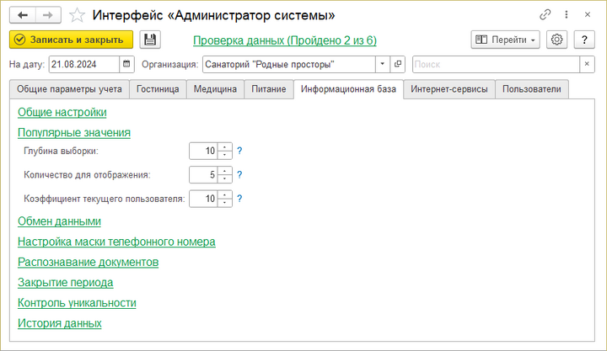Show hint for Коэффициент текущего пользователя
Screen dimensions: 607x351
coord(239,199)
